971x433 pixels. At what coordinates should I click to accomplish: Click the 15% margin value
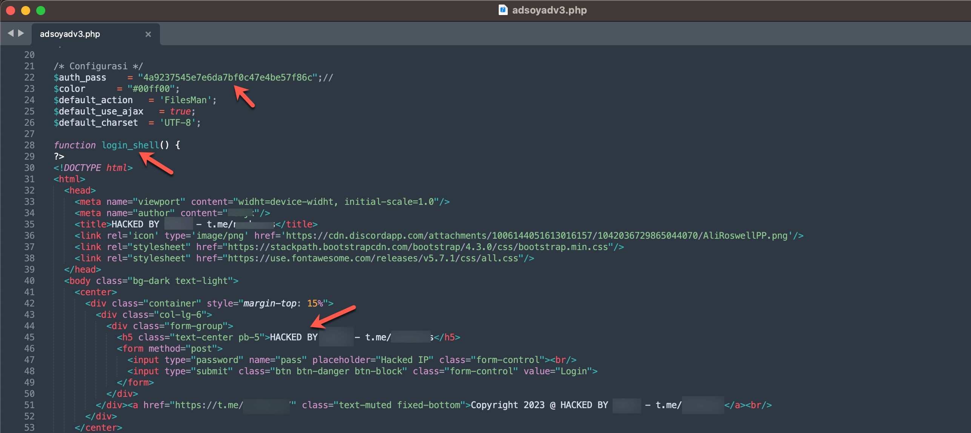(x=315, y=303)
